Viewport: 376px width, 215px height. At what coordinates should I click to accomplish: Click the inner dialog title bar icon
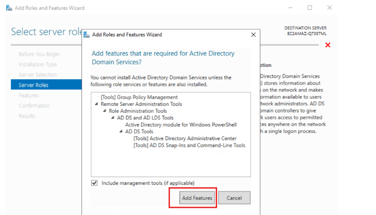[x=87, y=35]
